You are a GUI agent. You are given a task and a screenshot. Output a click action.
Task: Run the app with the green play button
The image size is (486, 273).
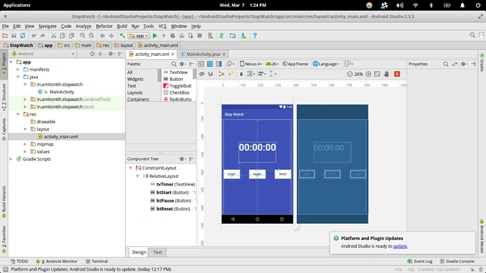[x=155, y=36]
